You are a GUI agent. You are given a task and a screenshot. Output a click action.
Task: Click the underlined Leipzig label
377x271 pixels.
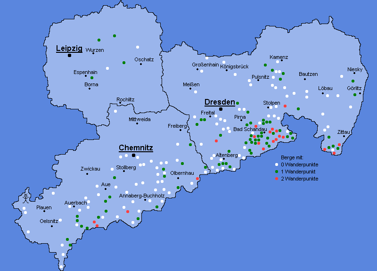pyautogui.click(x=69, y=48)
